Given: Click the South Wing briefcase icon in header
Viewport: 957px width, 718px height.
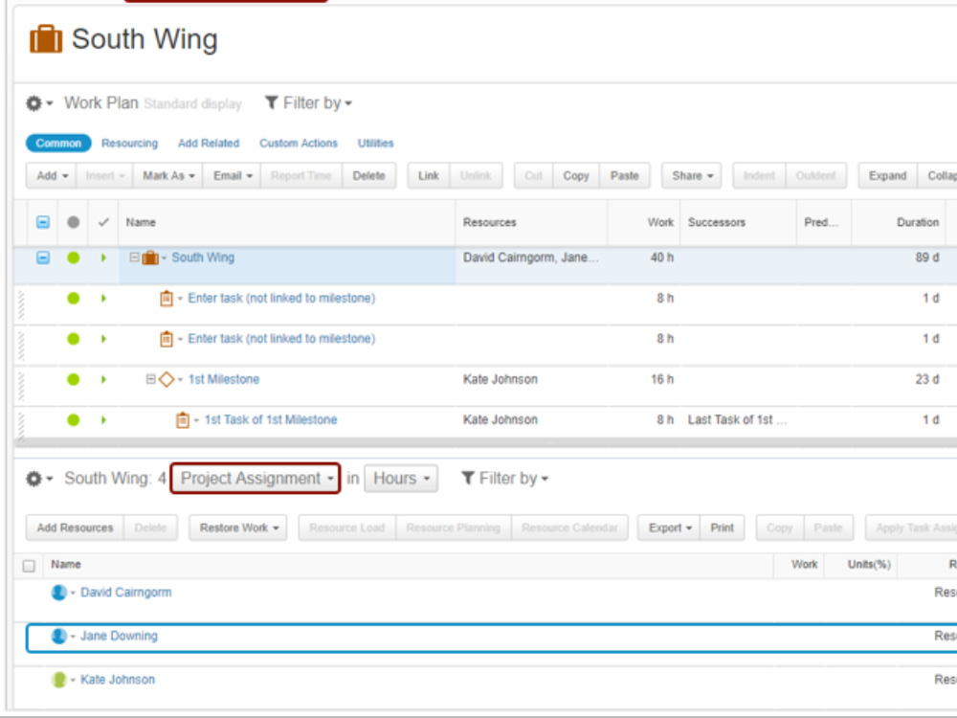Looking at the screenshot, I should pyautogui.click(x=46, y=39).
